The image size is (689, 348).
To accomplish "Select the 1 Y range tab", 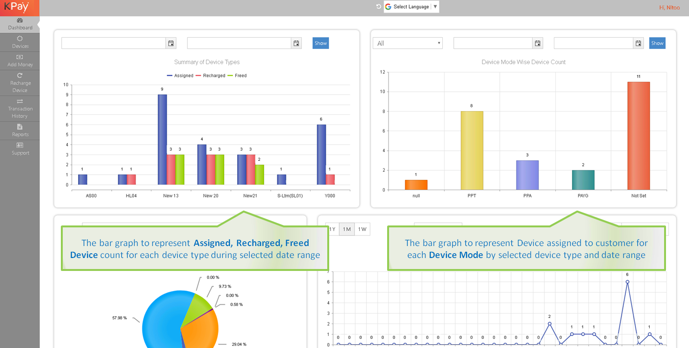I will (x=332, y=229).
